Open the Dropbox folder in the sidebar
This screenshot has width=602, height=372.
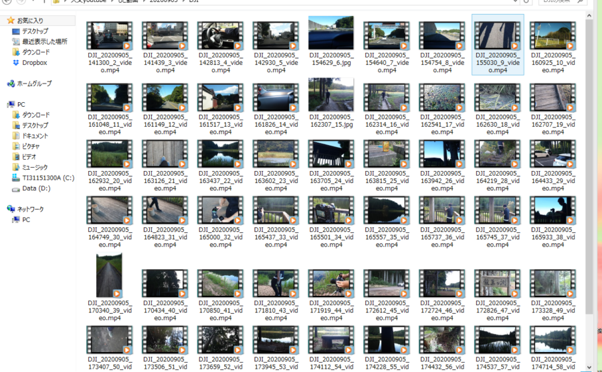pos(33,63)
